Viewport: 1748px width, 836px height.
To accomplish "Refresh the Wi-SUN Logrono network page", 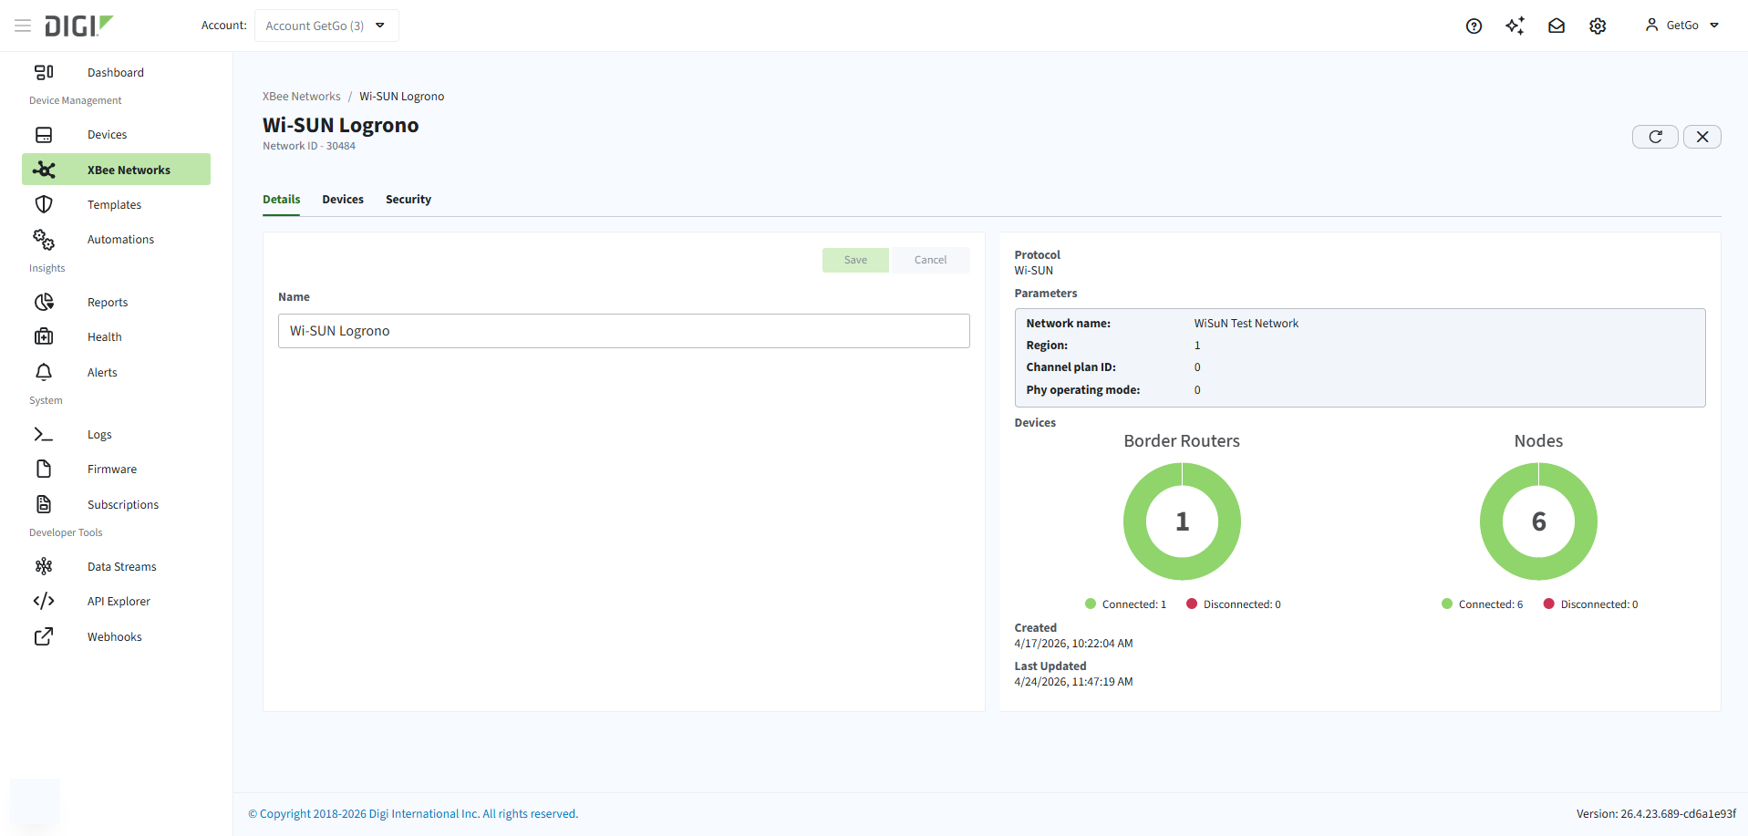I will point(1655,137).
